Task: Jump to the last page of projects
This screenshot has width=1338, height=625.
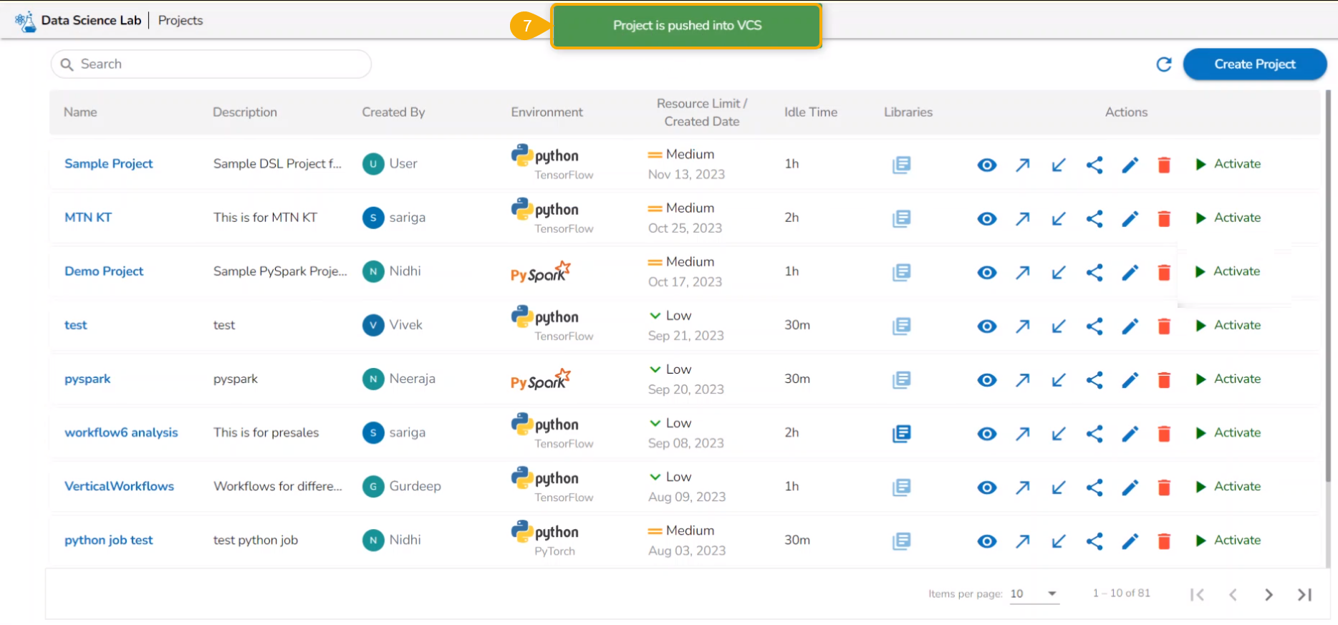Action: coord(1304,594)
